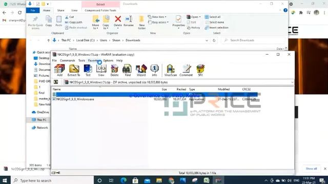Open the Move to dropdown in Explorer
This screenshot has height=184, width=328.
pos(96,29)
